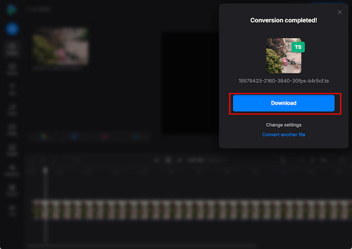The image size is (352, 249).
Task: Select the video filmstrip clip on timeline
Action: [192, 210]
